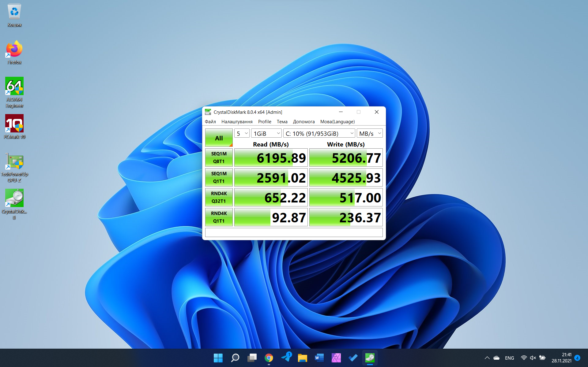Click the 6195.89 sequential read result
Screen dimensions: 588x367
[271, 158]
